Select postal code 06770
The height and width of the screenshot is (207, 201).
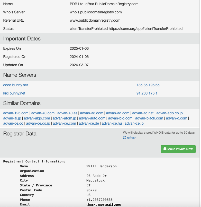[x=92, y=190]
